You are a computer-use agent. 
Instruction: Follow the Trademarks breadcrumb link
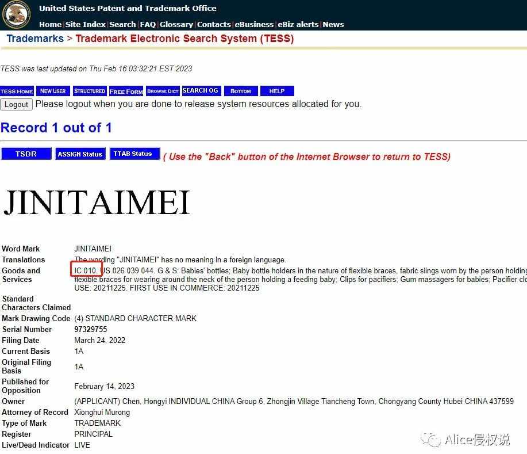pos(35,39)
